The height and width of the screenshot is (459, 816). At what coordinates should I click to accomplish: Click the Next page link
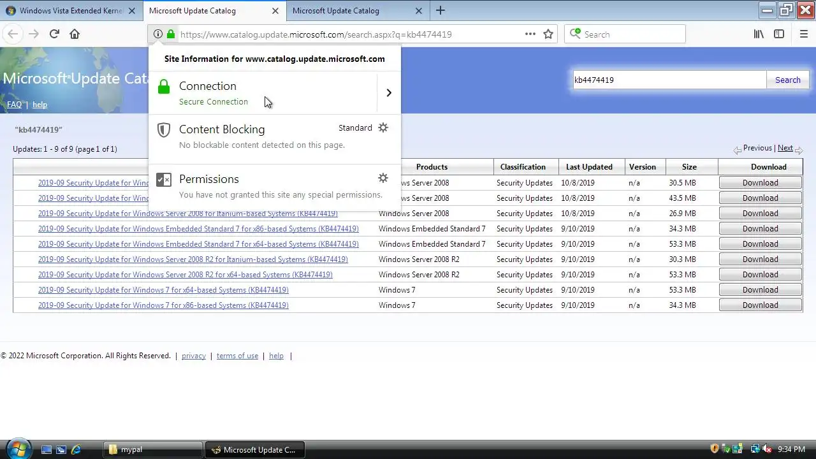(x=785, y=148)
